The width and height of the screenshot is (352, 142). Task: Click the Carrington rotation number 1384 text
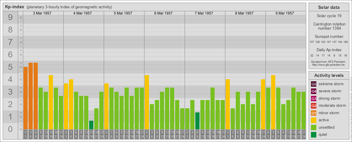click(329, 26)
